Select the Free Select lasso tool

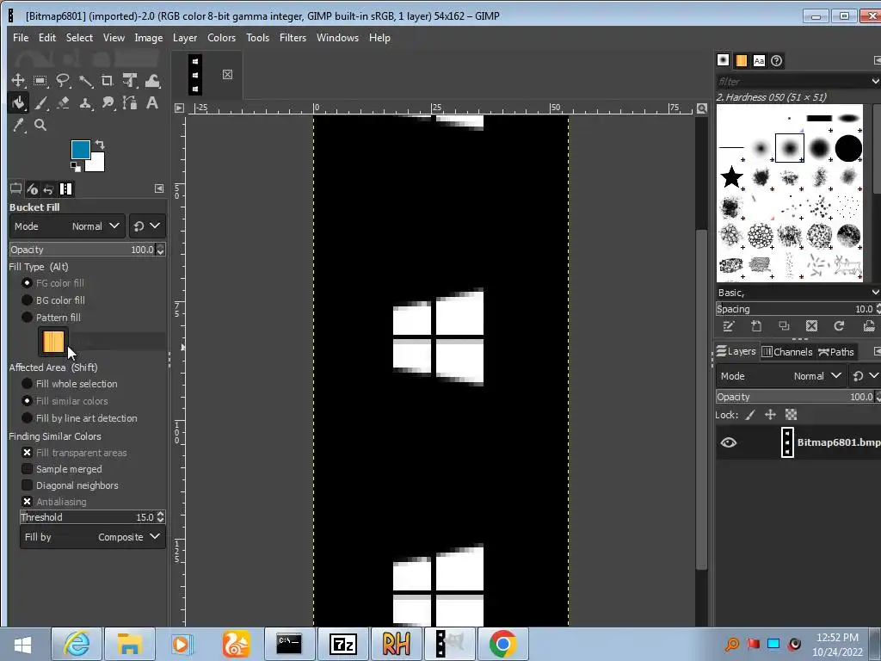point(62,81)
